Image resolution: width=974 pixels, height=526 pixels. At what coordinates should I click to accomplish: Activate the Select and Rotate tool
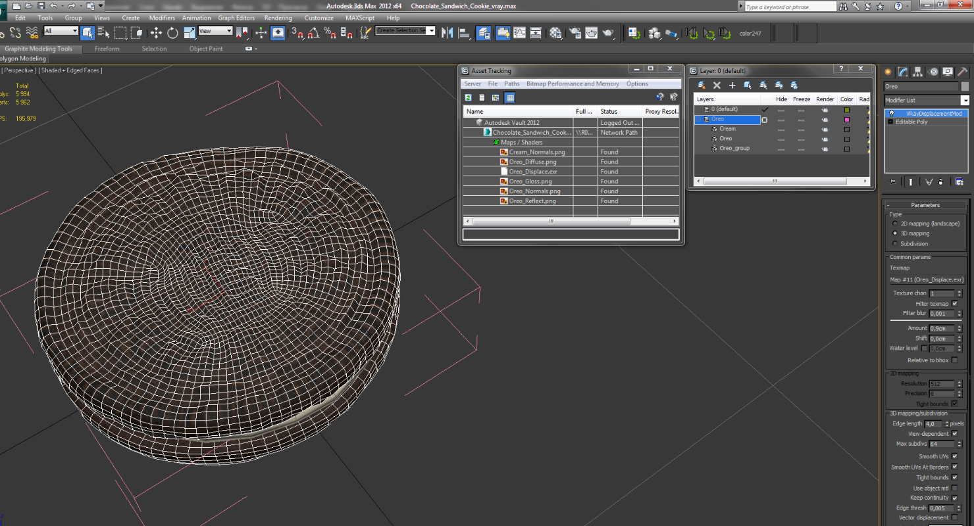172,32
